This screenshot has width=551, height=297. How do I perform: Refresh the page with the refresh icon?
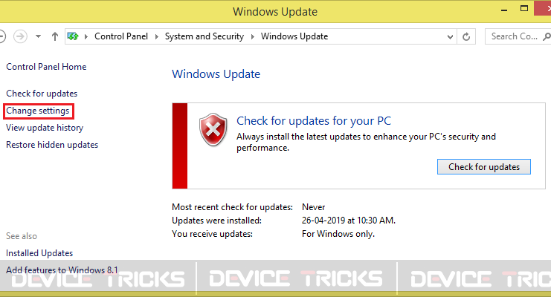pyautogui.click(x=466, y=36)
